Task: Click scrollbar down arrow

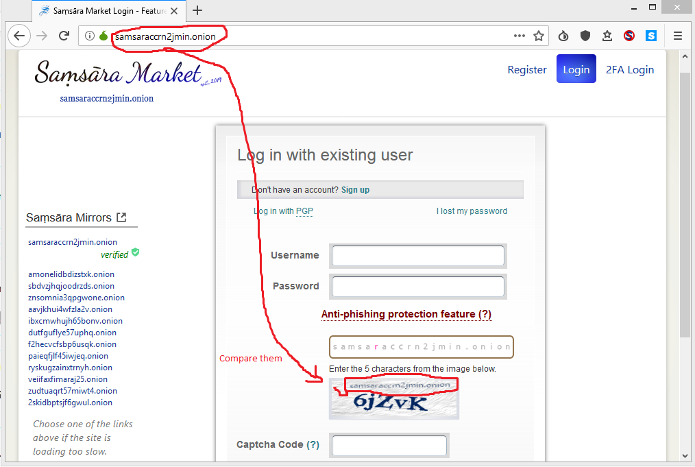Action: point(685,456)
